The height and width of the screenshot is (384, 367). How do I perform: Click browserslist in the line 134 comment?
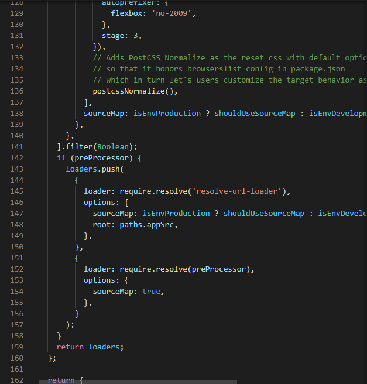pyautogui.click(x=214, y=69)
